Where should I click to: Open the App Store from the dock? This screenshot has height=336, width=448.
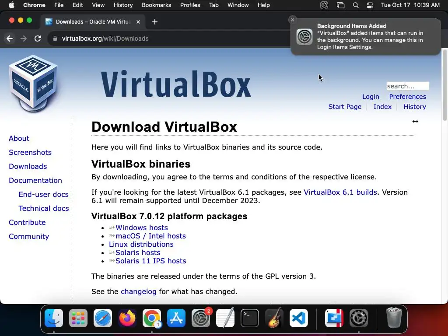[176, 318]
